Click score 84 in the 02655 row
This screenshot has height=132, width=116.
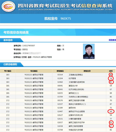tap(111, 93)
